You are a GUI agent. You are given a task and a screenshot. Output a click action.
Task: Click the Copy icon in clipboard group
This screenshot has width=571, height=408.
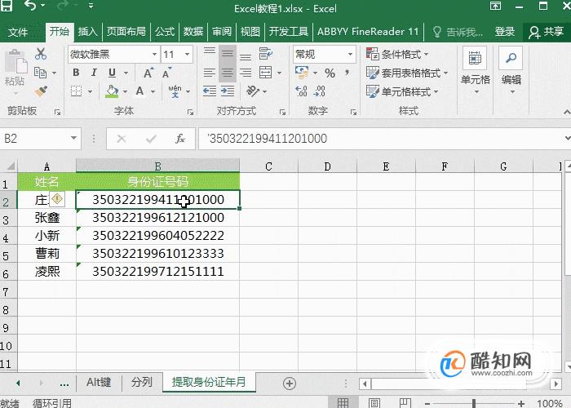(x=41, y=73)
